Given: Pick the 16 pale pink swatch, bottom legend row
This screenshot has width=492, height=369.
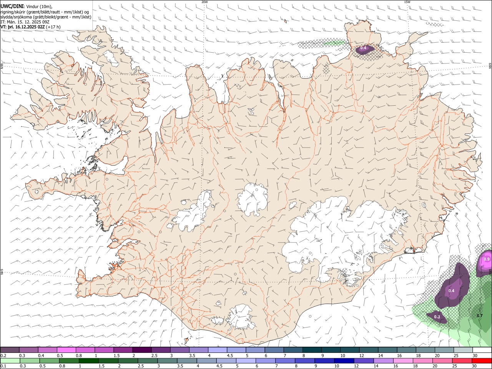Looking at the screenshot, I should pos(403,361).
